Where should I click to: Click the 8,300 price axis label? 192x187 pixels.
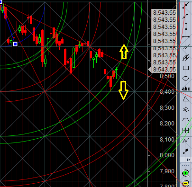coord(167,108)
